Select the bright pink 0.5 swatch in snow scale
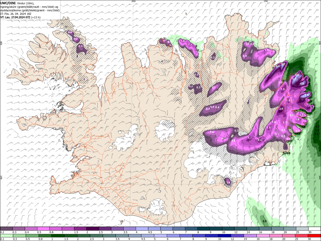 coord(43,229)
